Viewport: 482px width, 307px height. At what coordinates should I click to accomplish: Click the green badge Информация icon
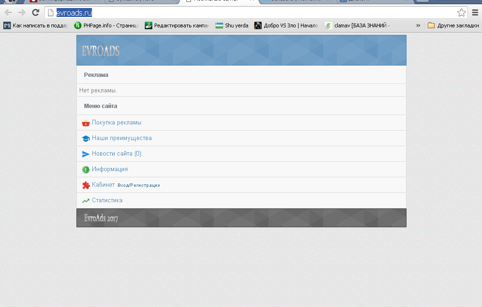click(85, 169)
